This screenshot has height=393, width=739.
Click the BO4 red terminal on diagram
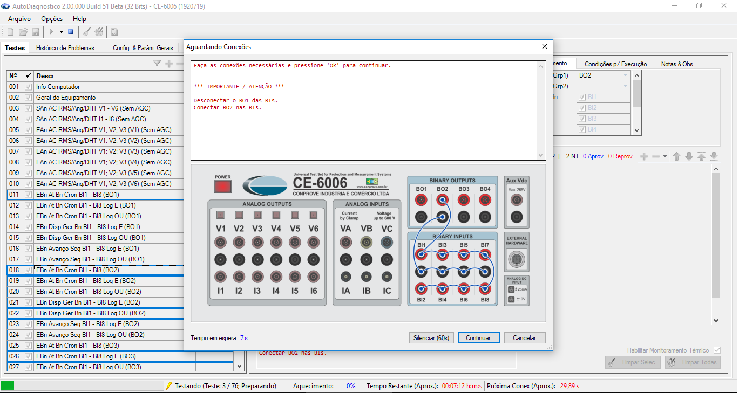pos(484,201)
